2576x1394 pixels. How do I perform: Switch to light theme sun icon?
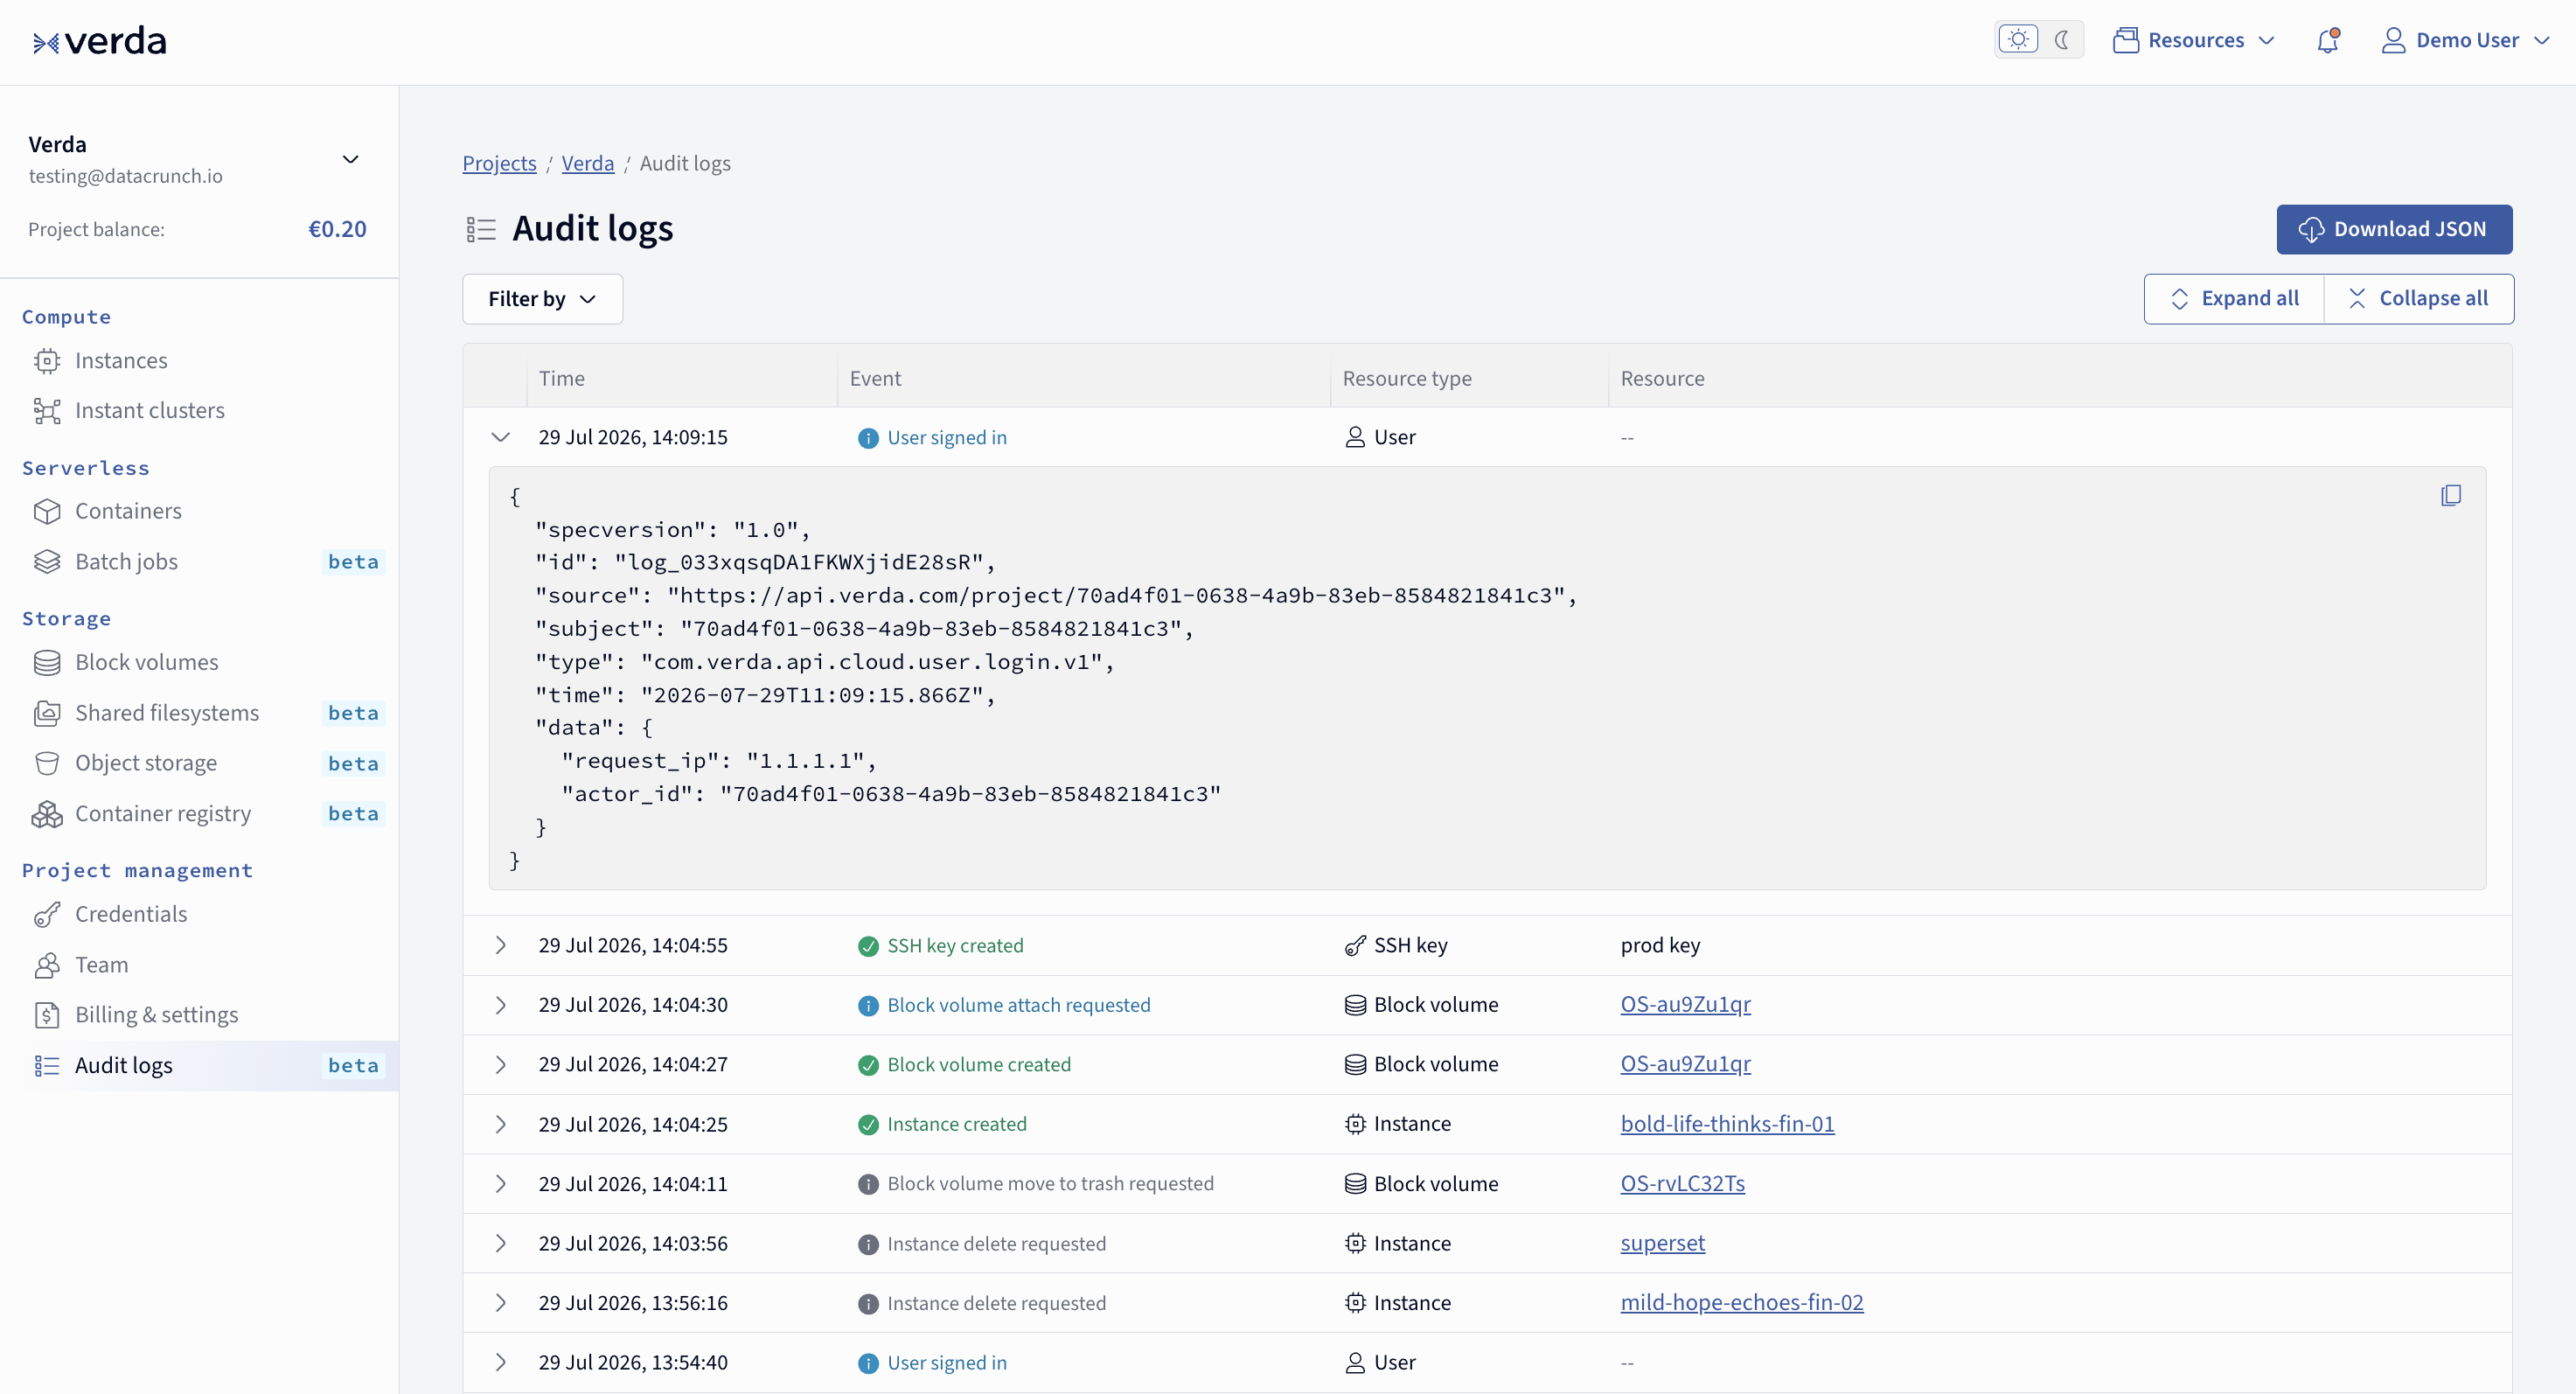2018,40
